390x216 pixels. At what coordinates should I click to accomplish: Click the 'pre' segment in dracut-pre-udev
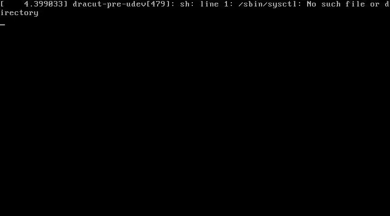(x=114, y=4)
